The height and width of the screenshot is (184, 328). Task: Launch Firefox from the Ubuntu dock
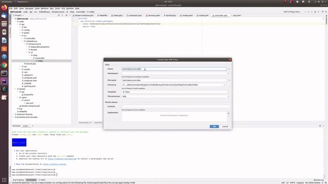(x=4, y=8)
